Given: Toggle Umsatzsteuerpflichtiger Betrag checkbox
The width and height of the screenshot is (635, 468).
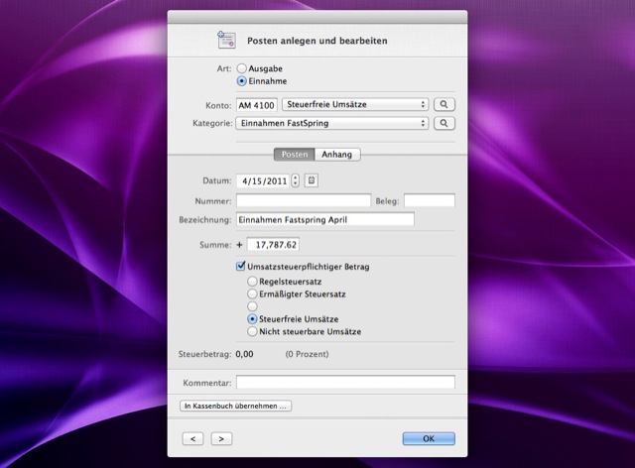Looking at the screenshot, I should 241,267.
